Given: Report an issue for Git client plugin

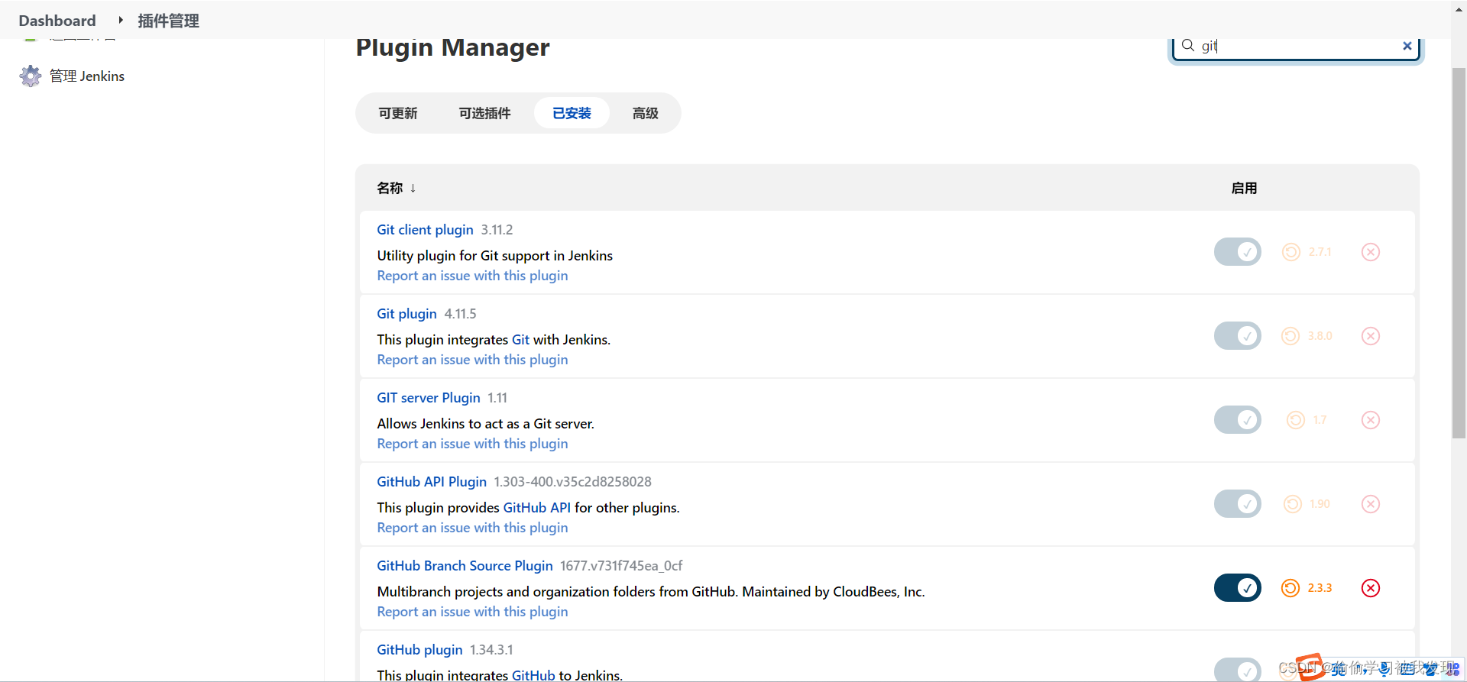Looking at the screenshot, I should tap(472, 276).
